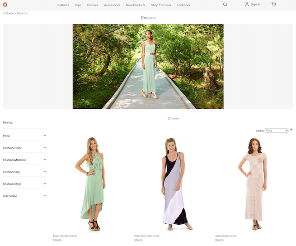Open the Bottoms menu

63,5
